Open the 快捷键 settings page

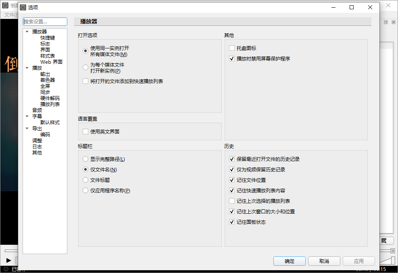(48, 38)
